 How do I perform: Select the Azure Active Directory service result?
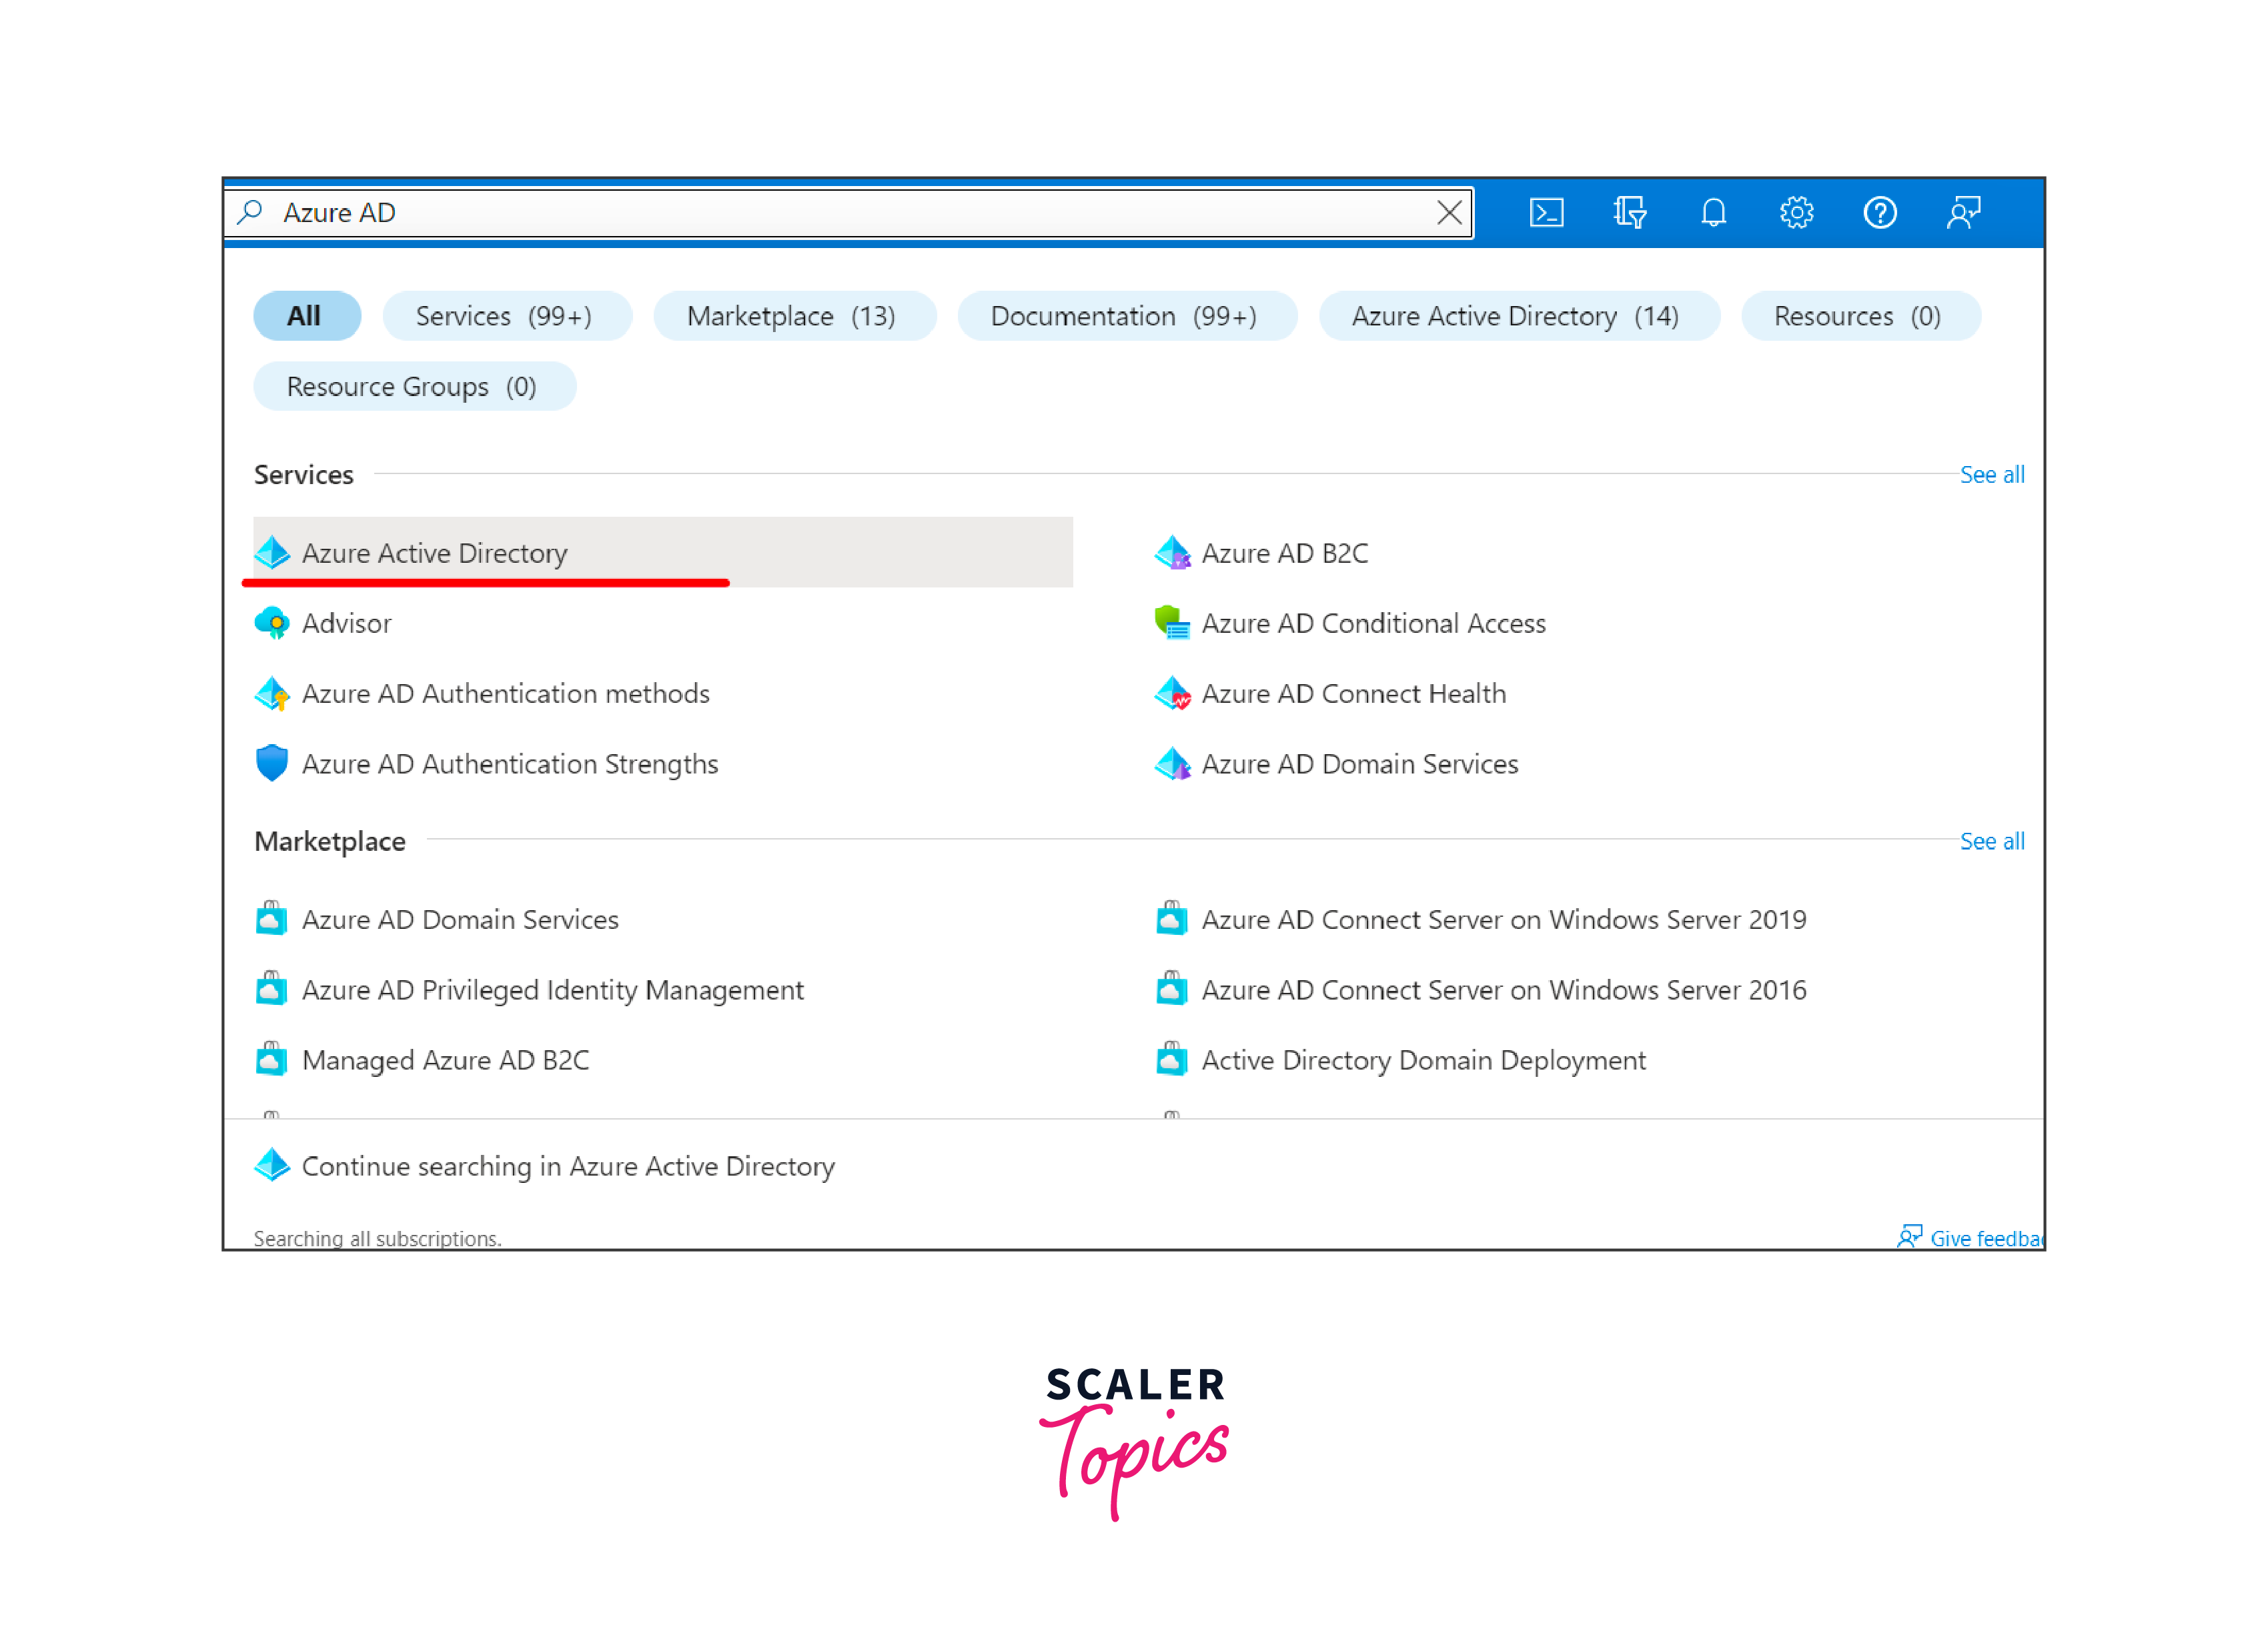tap(434, 553)
